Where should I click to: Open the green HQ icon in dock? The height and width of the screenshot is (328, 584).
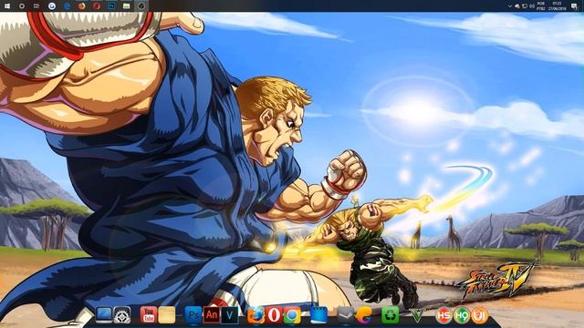462,315
